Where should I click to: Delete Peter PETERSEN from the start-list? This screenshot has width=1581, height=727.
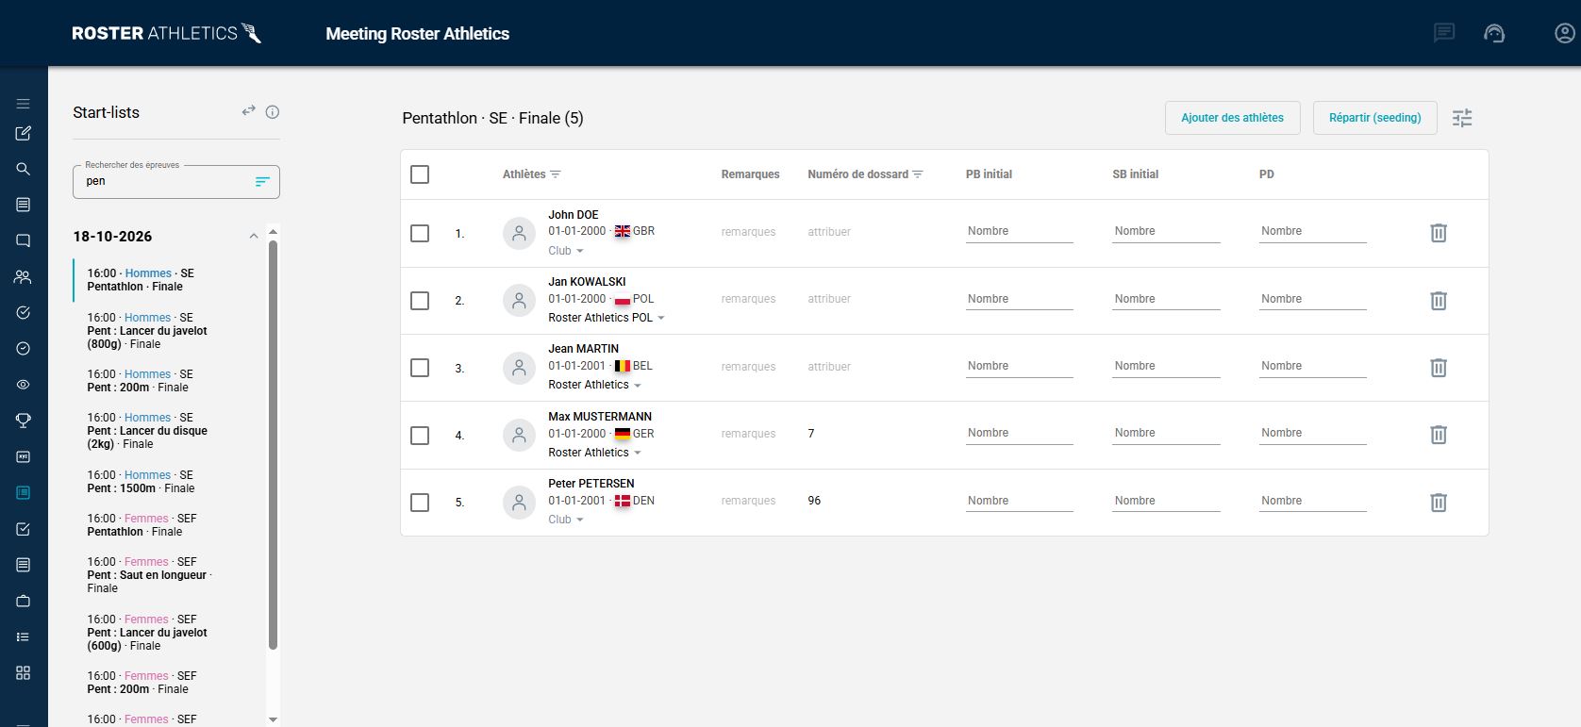pos(1439,503)
